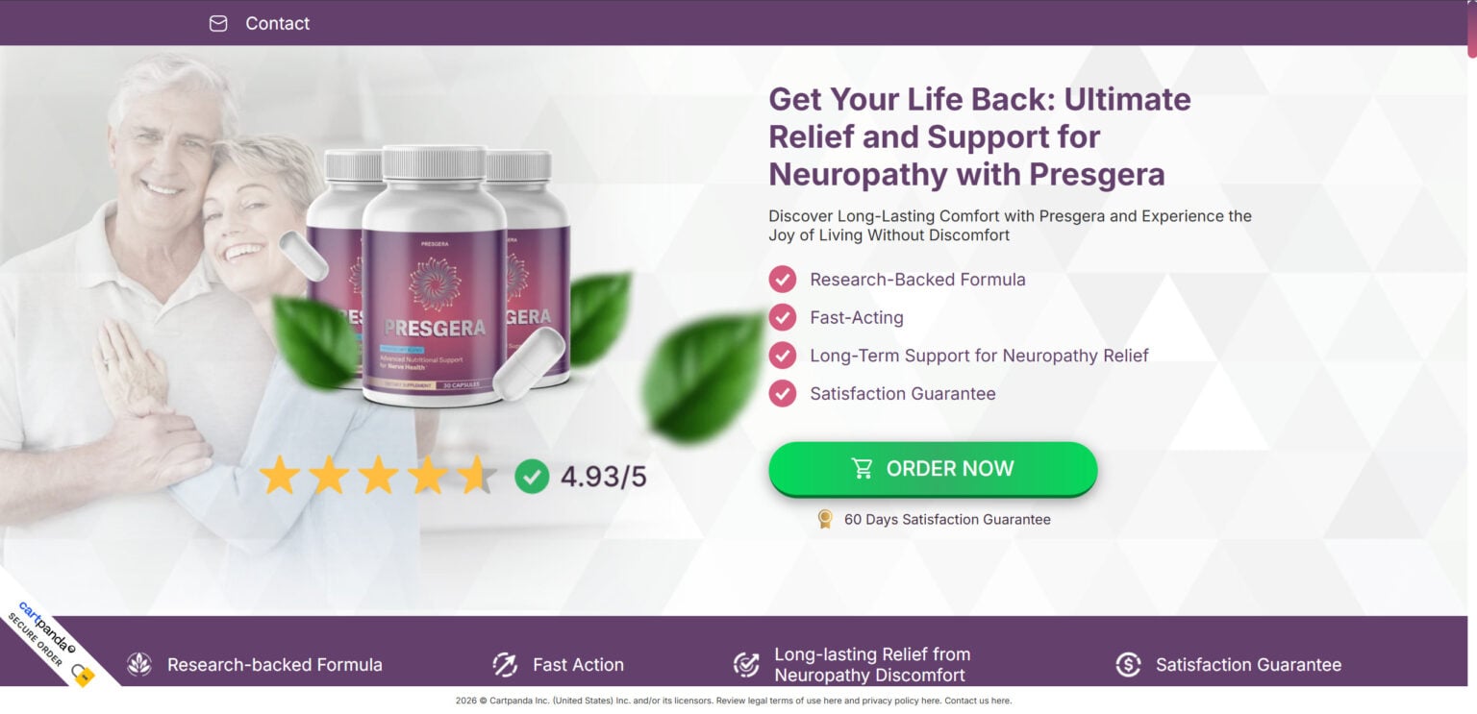Click the gold medal guarantee icon
Screen dimensions: 1477x714
point(824,519)
